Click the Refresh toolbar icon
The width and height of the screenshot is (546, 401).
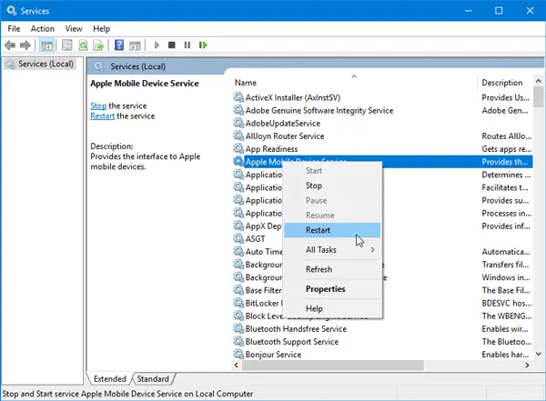pyautogui.click(x=83, y=45)
